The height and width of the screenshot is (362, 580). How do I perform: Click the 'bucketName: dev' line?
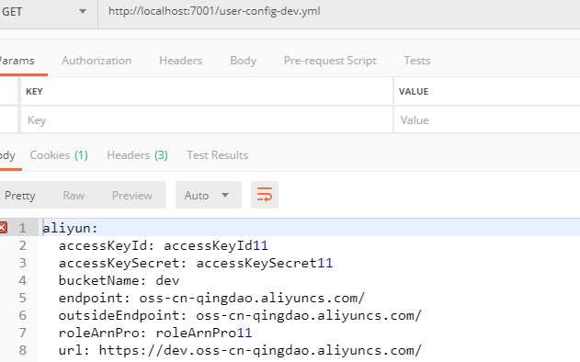point(119,280)
